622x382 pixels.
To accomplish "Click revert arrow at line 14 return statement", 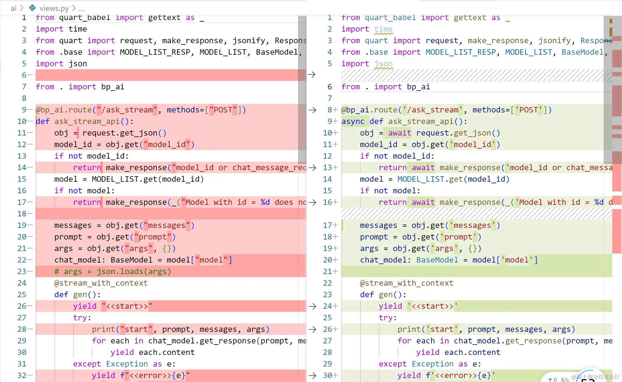I will click(312, 167).
